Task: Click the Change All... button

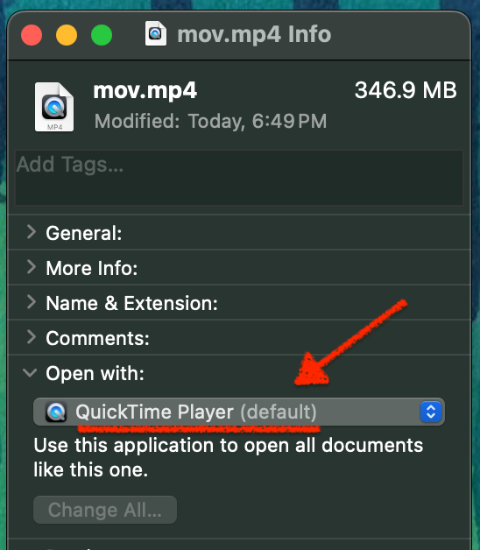Action: pos(105,510)
